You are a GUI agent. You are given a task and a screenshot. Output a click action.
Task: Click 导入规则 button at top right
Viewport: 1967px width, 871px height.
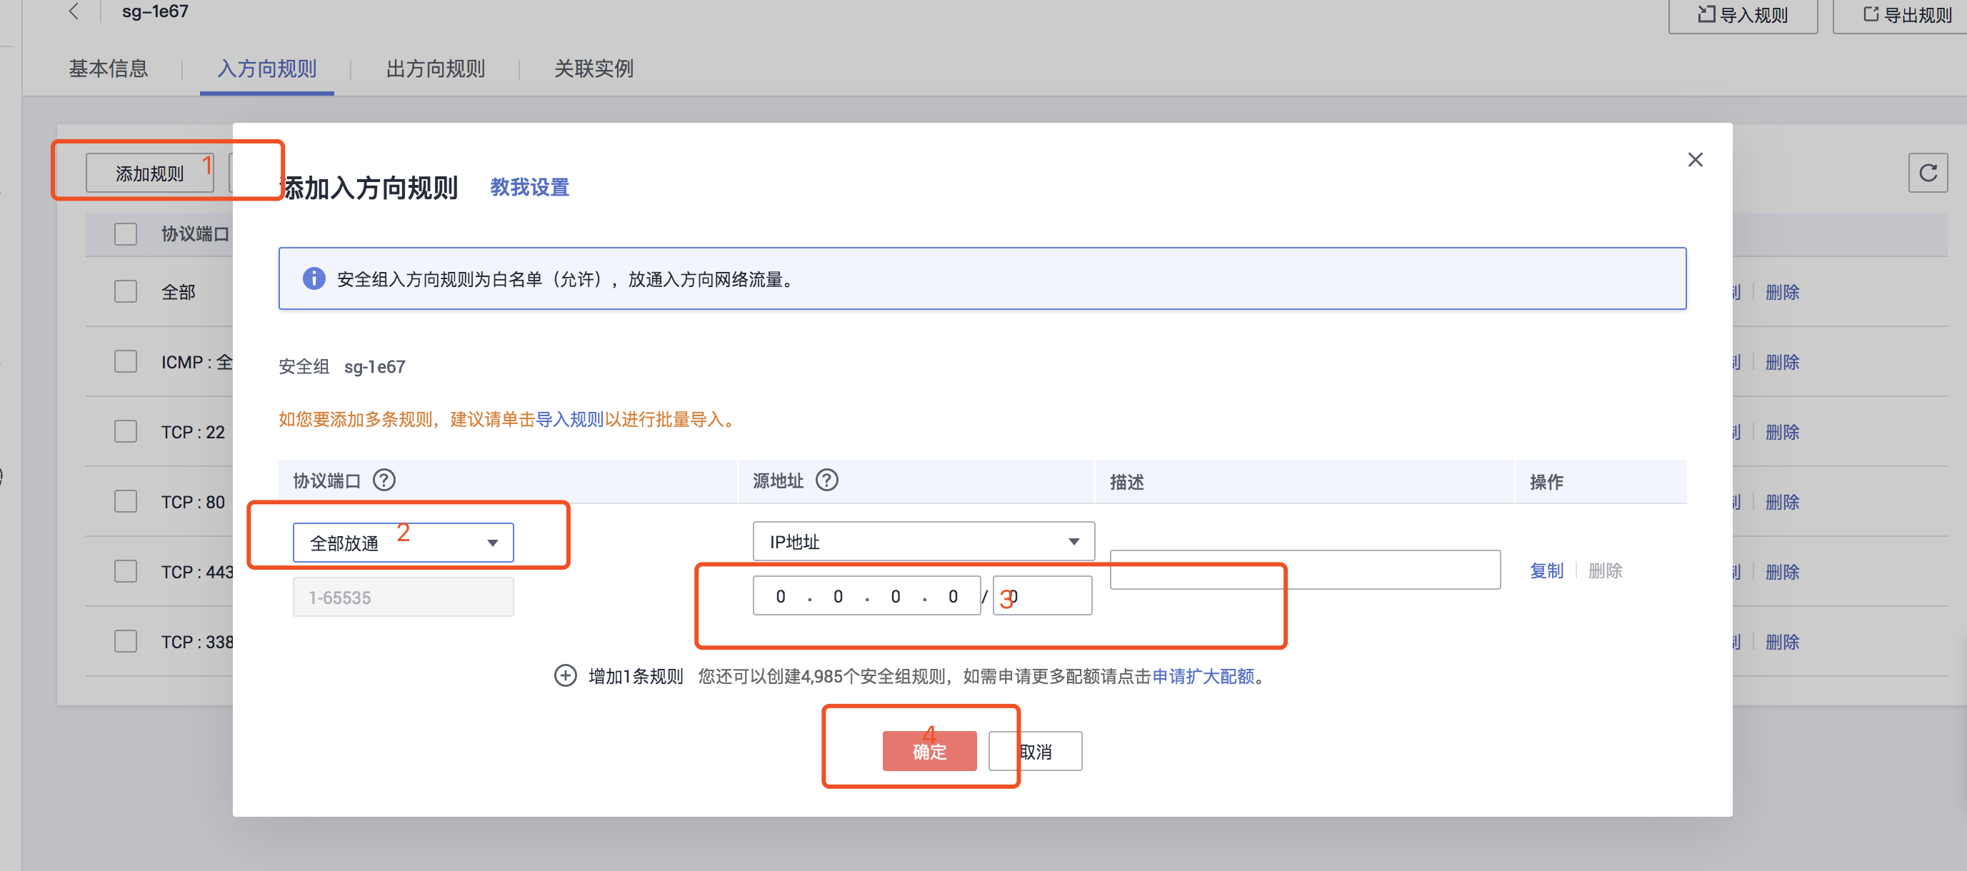click(x=1743, y=15)
